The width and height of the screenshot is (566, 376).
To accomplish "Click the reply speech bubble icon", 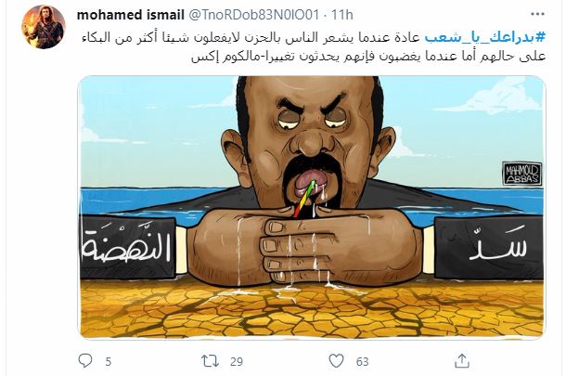I will pyautogui.click(x=85, y=360).
